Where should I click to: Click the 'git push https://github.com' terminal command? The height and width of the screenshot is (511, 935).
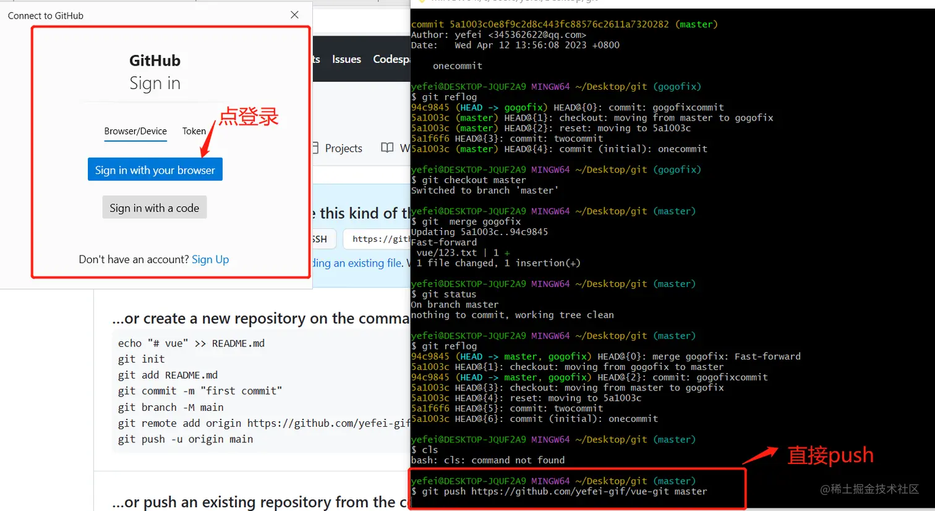(559, 491)
